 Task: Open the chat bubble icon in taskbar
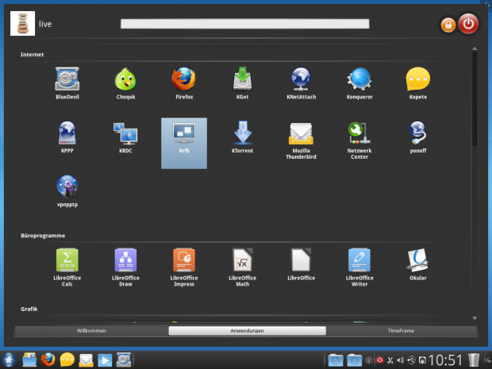pyautogui.click(x=67, y=359)
